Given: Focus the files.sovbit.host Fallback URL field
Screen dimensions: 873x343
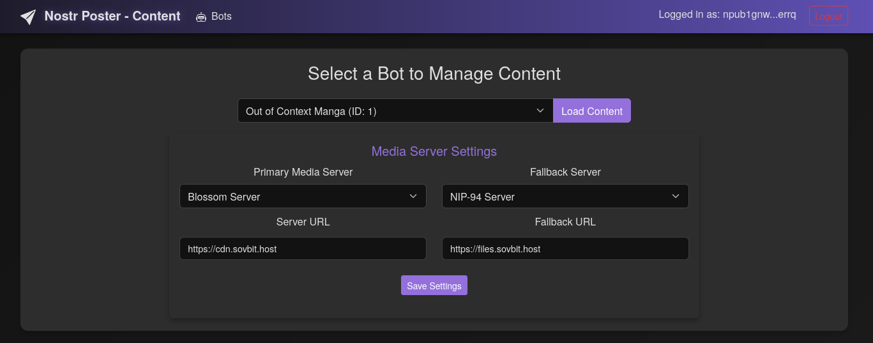Looking at the screenshot, I should click(565, 248).
